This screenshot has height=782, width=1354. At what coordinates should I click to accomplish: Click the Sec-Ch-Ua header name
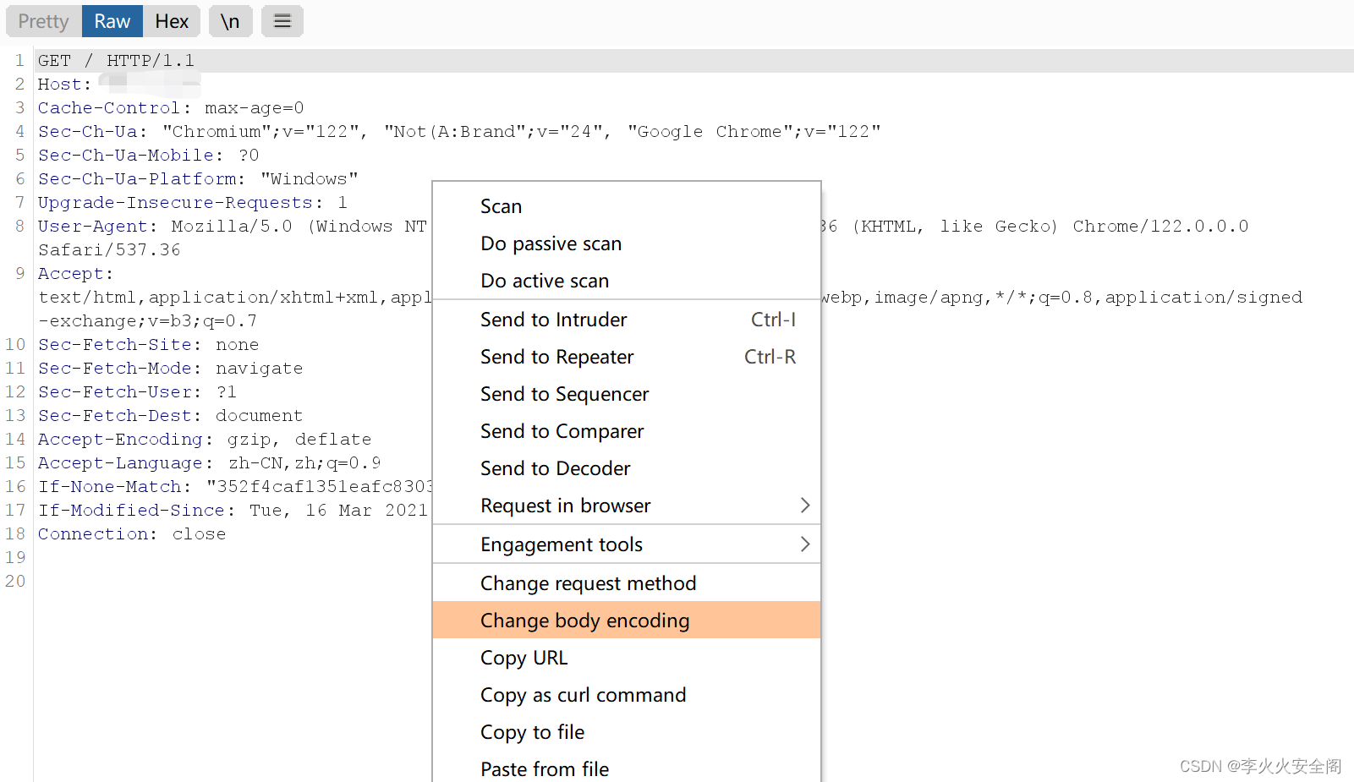(x=88, y=132)
